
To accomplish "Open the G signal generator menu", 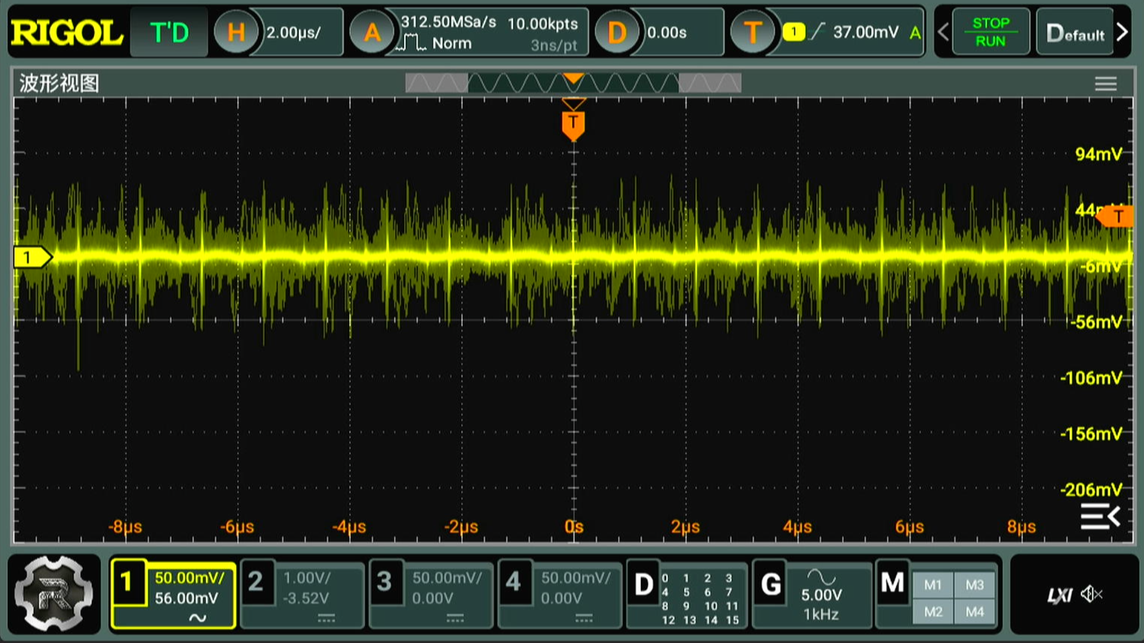I will (x=770, y=585).
